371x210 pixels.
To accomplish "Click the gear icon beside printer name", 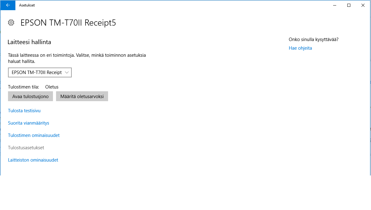I will coord(11,23).
